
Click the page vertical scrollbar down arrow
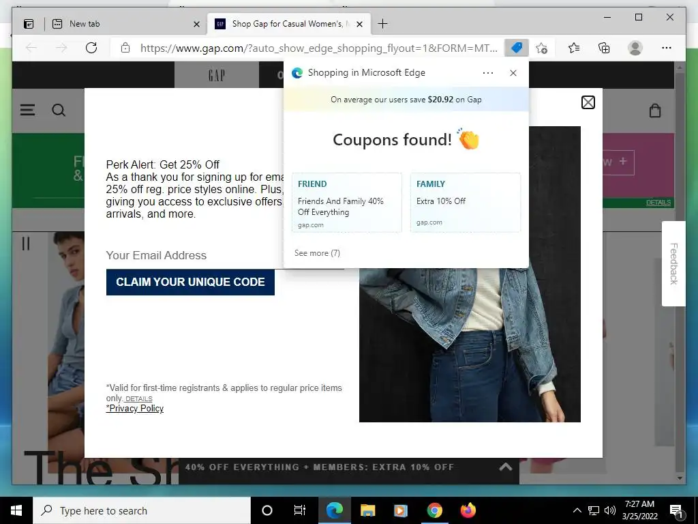(680, 478)
